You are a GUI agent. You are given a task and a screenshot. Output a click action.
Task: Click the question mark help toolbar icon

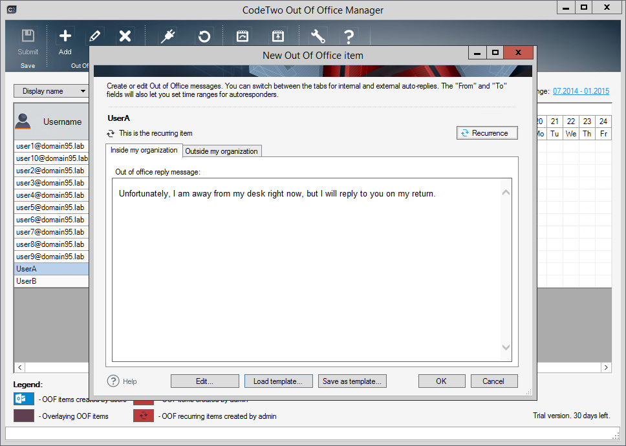tap(349, 37)
